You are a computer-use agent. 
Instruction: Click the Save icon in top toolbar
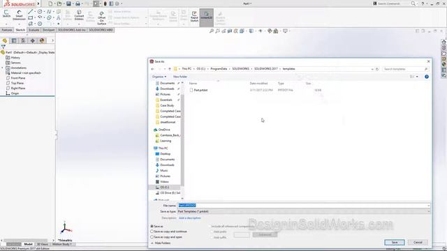tap(68, 3)
